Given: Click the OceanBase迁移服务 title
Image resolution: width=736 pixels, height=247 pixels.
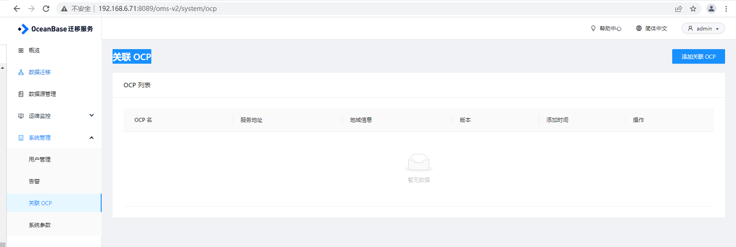Looking at the screenshot, I should [x=62, y=29].
